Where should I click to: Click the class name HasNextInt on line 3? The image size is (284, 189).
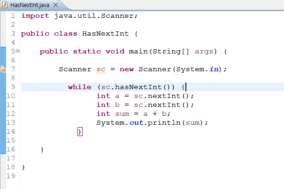(x=105, y=34)
